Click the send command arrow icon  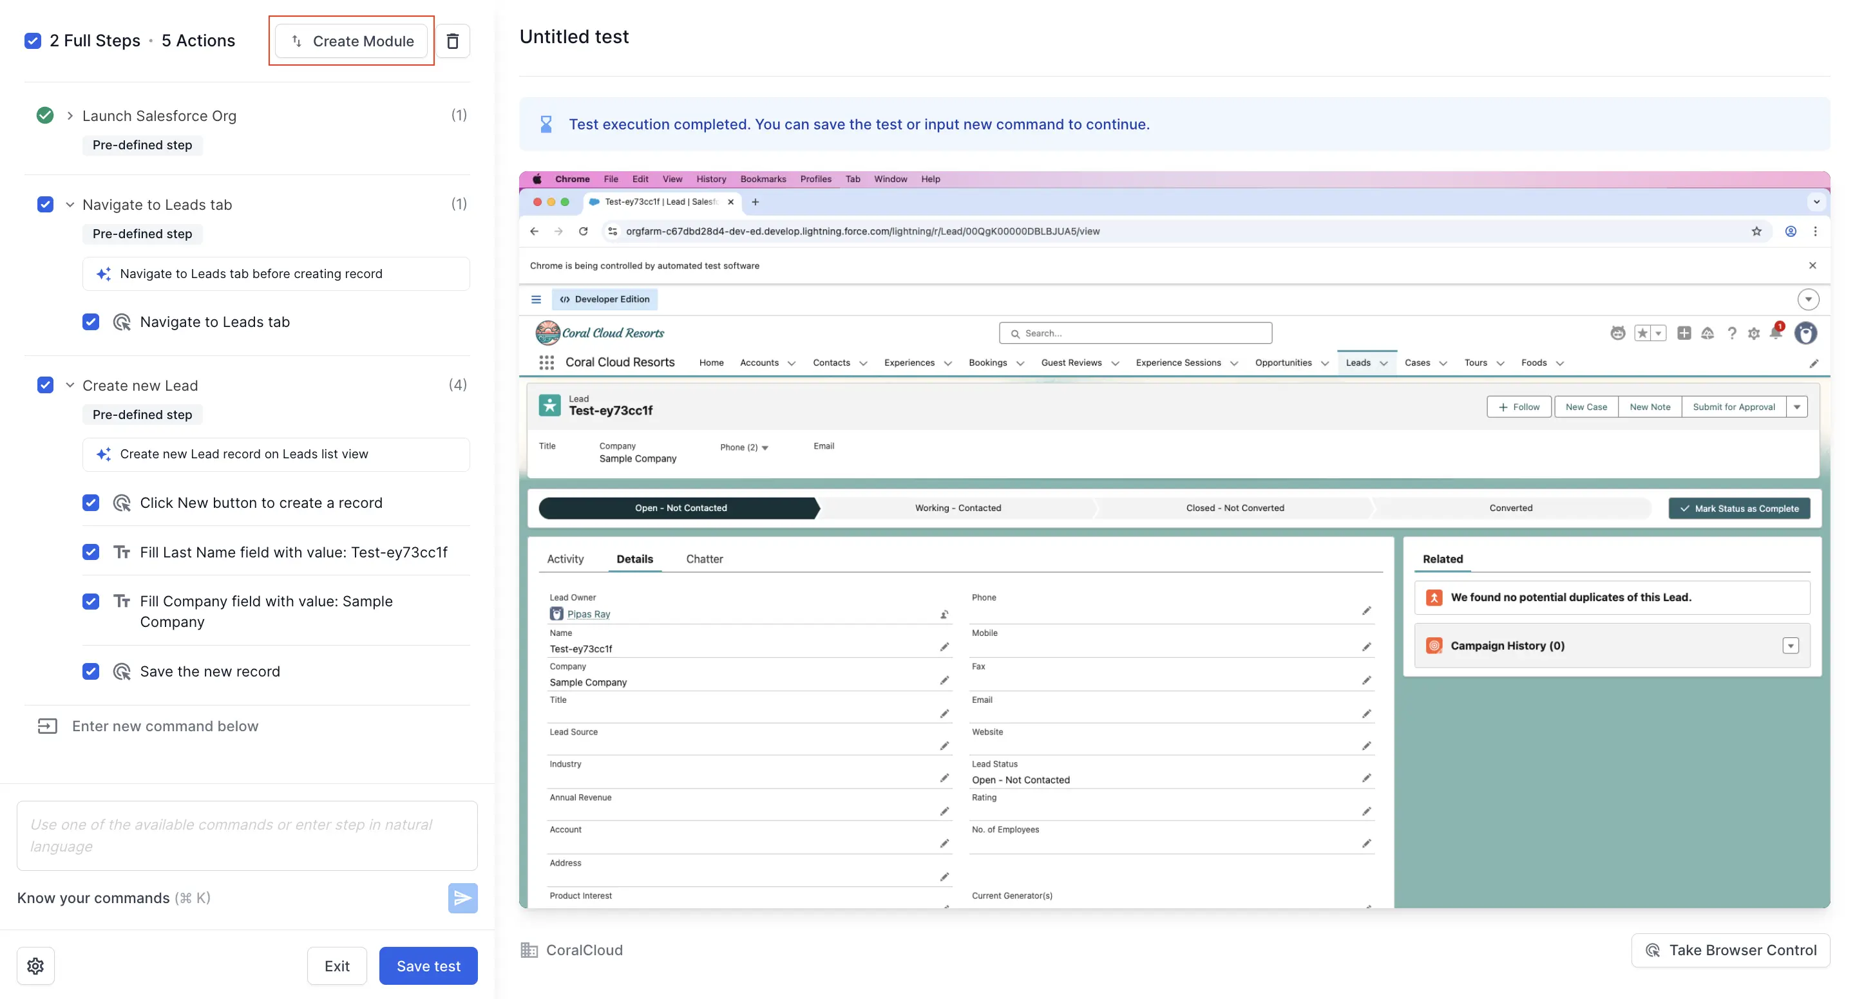(x=462, y=897)
